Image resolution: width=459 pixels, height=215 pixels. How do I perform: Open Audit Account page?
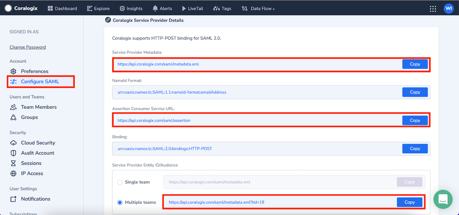tap(38, 153)
